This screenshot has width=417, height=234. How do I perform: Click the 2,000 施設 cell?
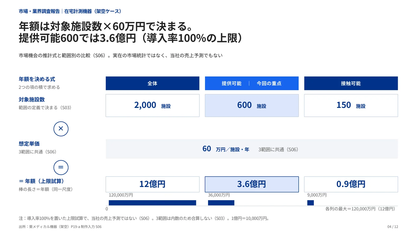point(152,106)
